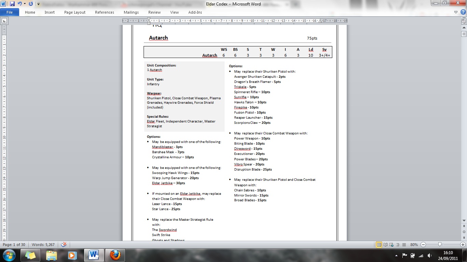467x262 pixels.
Task: Switch to the View tab
Action: (174, 12)
